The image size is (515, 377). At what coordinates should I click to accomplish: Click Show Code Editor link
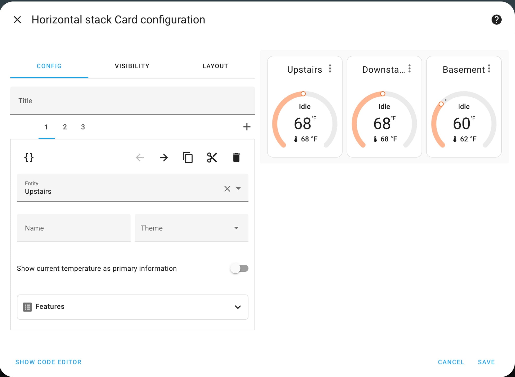pyautogui.click(x=48, y=362)
